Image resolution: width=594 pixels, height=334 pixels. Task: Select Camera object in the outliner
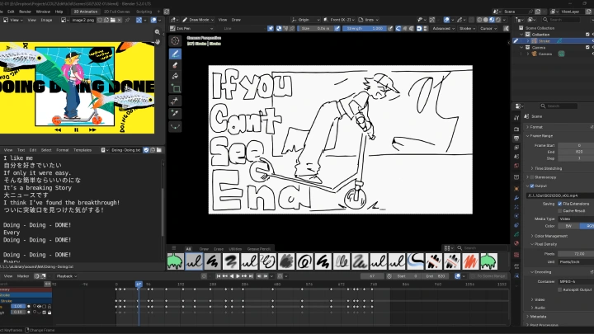[545, 54]
